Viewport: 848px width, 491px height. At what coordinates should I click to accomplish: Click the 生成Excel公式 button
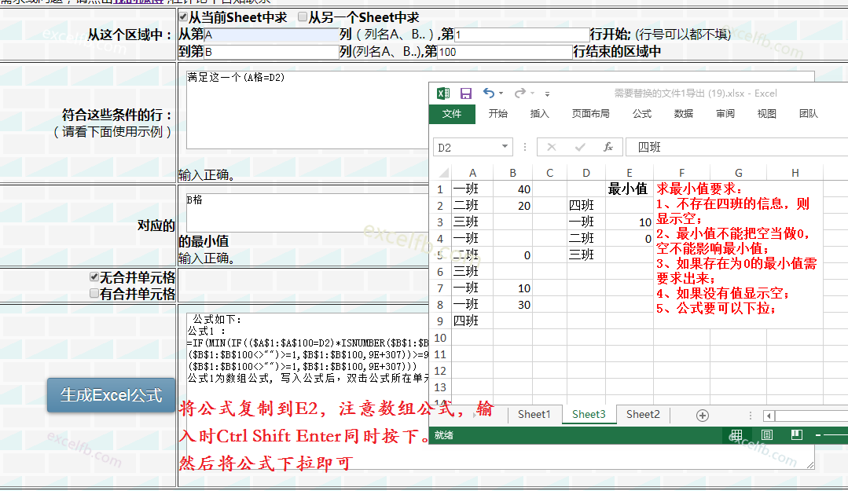(111, 395)
